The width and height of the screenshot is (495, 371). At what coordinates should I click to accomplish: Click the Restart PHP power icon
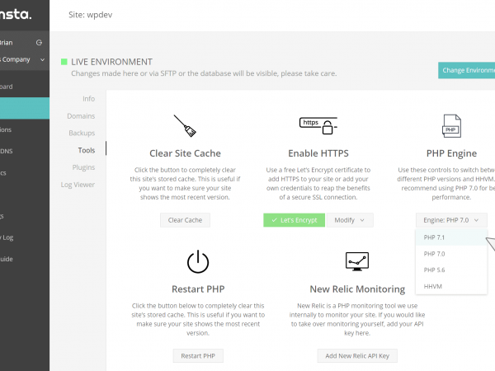click(198, 262)
